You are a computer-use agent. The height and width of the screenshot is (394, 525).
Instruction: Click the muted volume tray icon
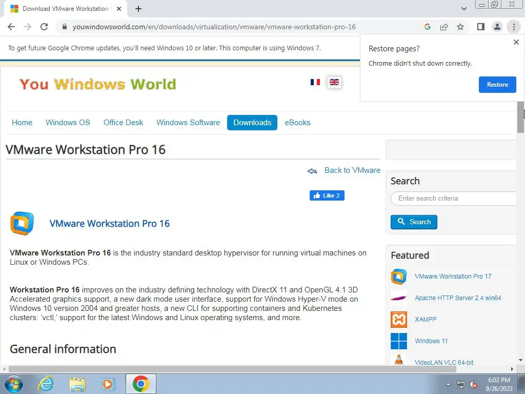tap(473, 384)
